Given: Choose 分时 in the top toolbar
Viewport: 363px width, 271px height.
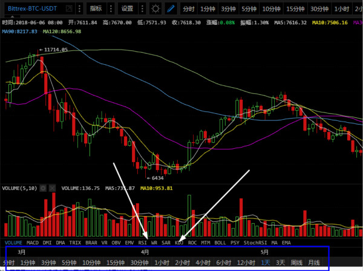Looking at the screenshot, I should (189, 9).
